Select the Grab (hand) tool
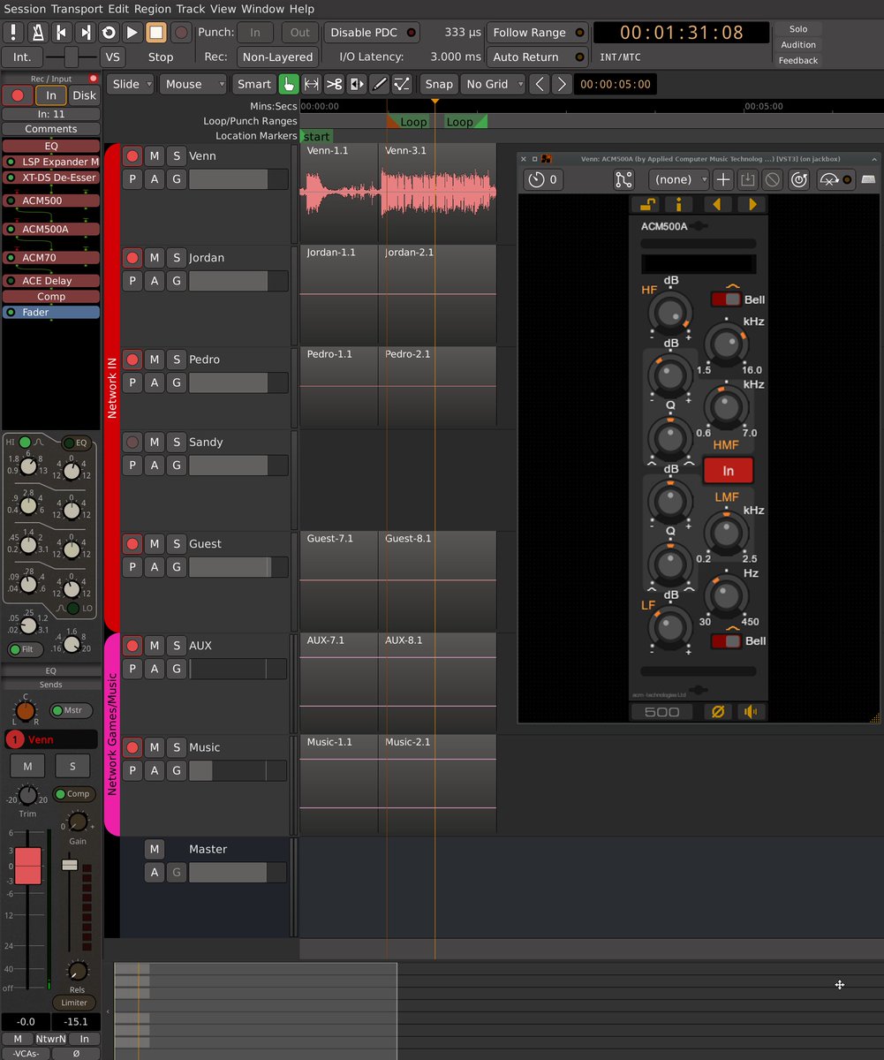This screenshot has height=1060, width=884. point(289,84)
